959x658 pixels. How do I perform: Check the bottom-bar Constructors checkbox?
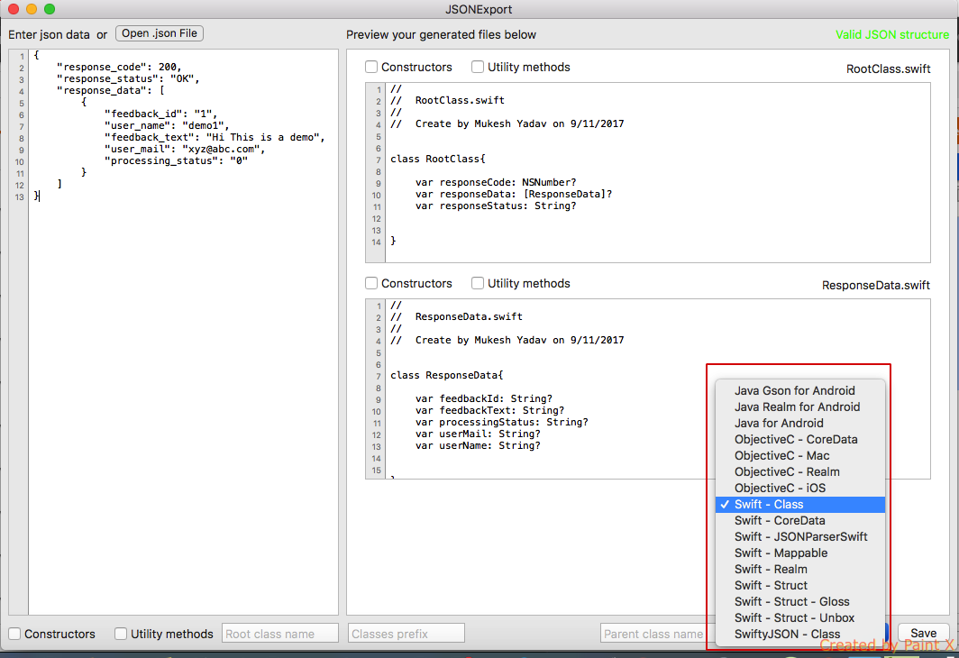tap(14, 634)
